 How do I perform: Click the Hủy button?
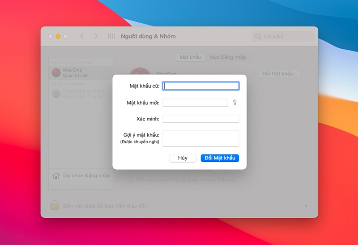point(183,158)
